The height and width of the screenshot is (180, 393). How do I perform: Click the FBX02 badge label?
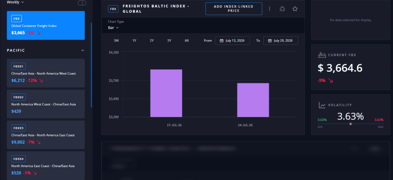(18, 97)
